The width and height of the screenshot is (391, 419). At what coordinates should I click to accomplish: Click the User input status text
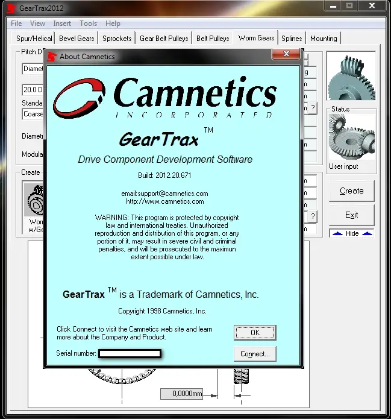coord(343,166)
